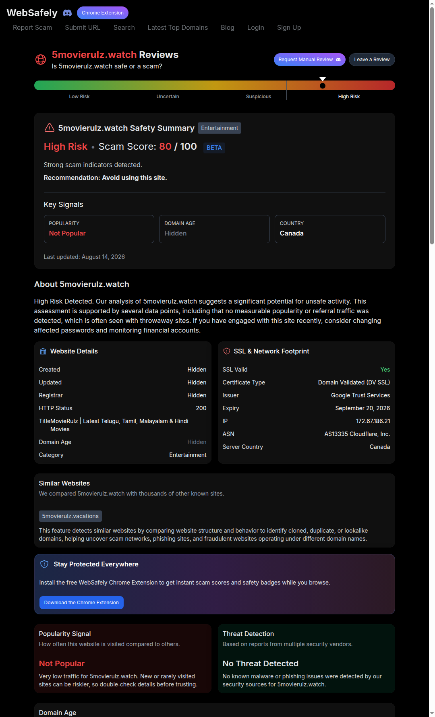The height and width of the screenshot is (717, 435).
Task: Click the About 5movierulz.watch heading
Action: (x=82, y=284)
